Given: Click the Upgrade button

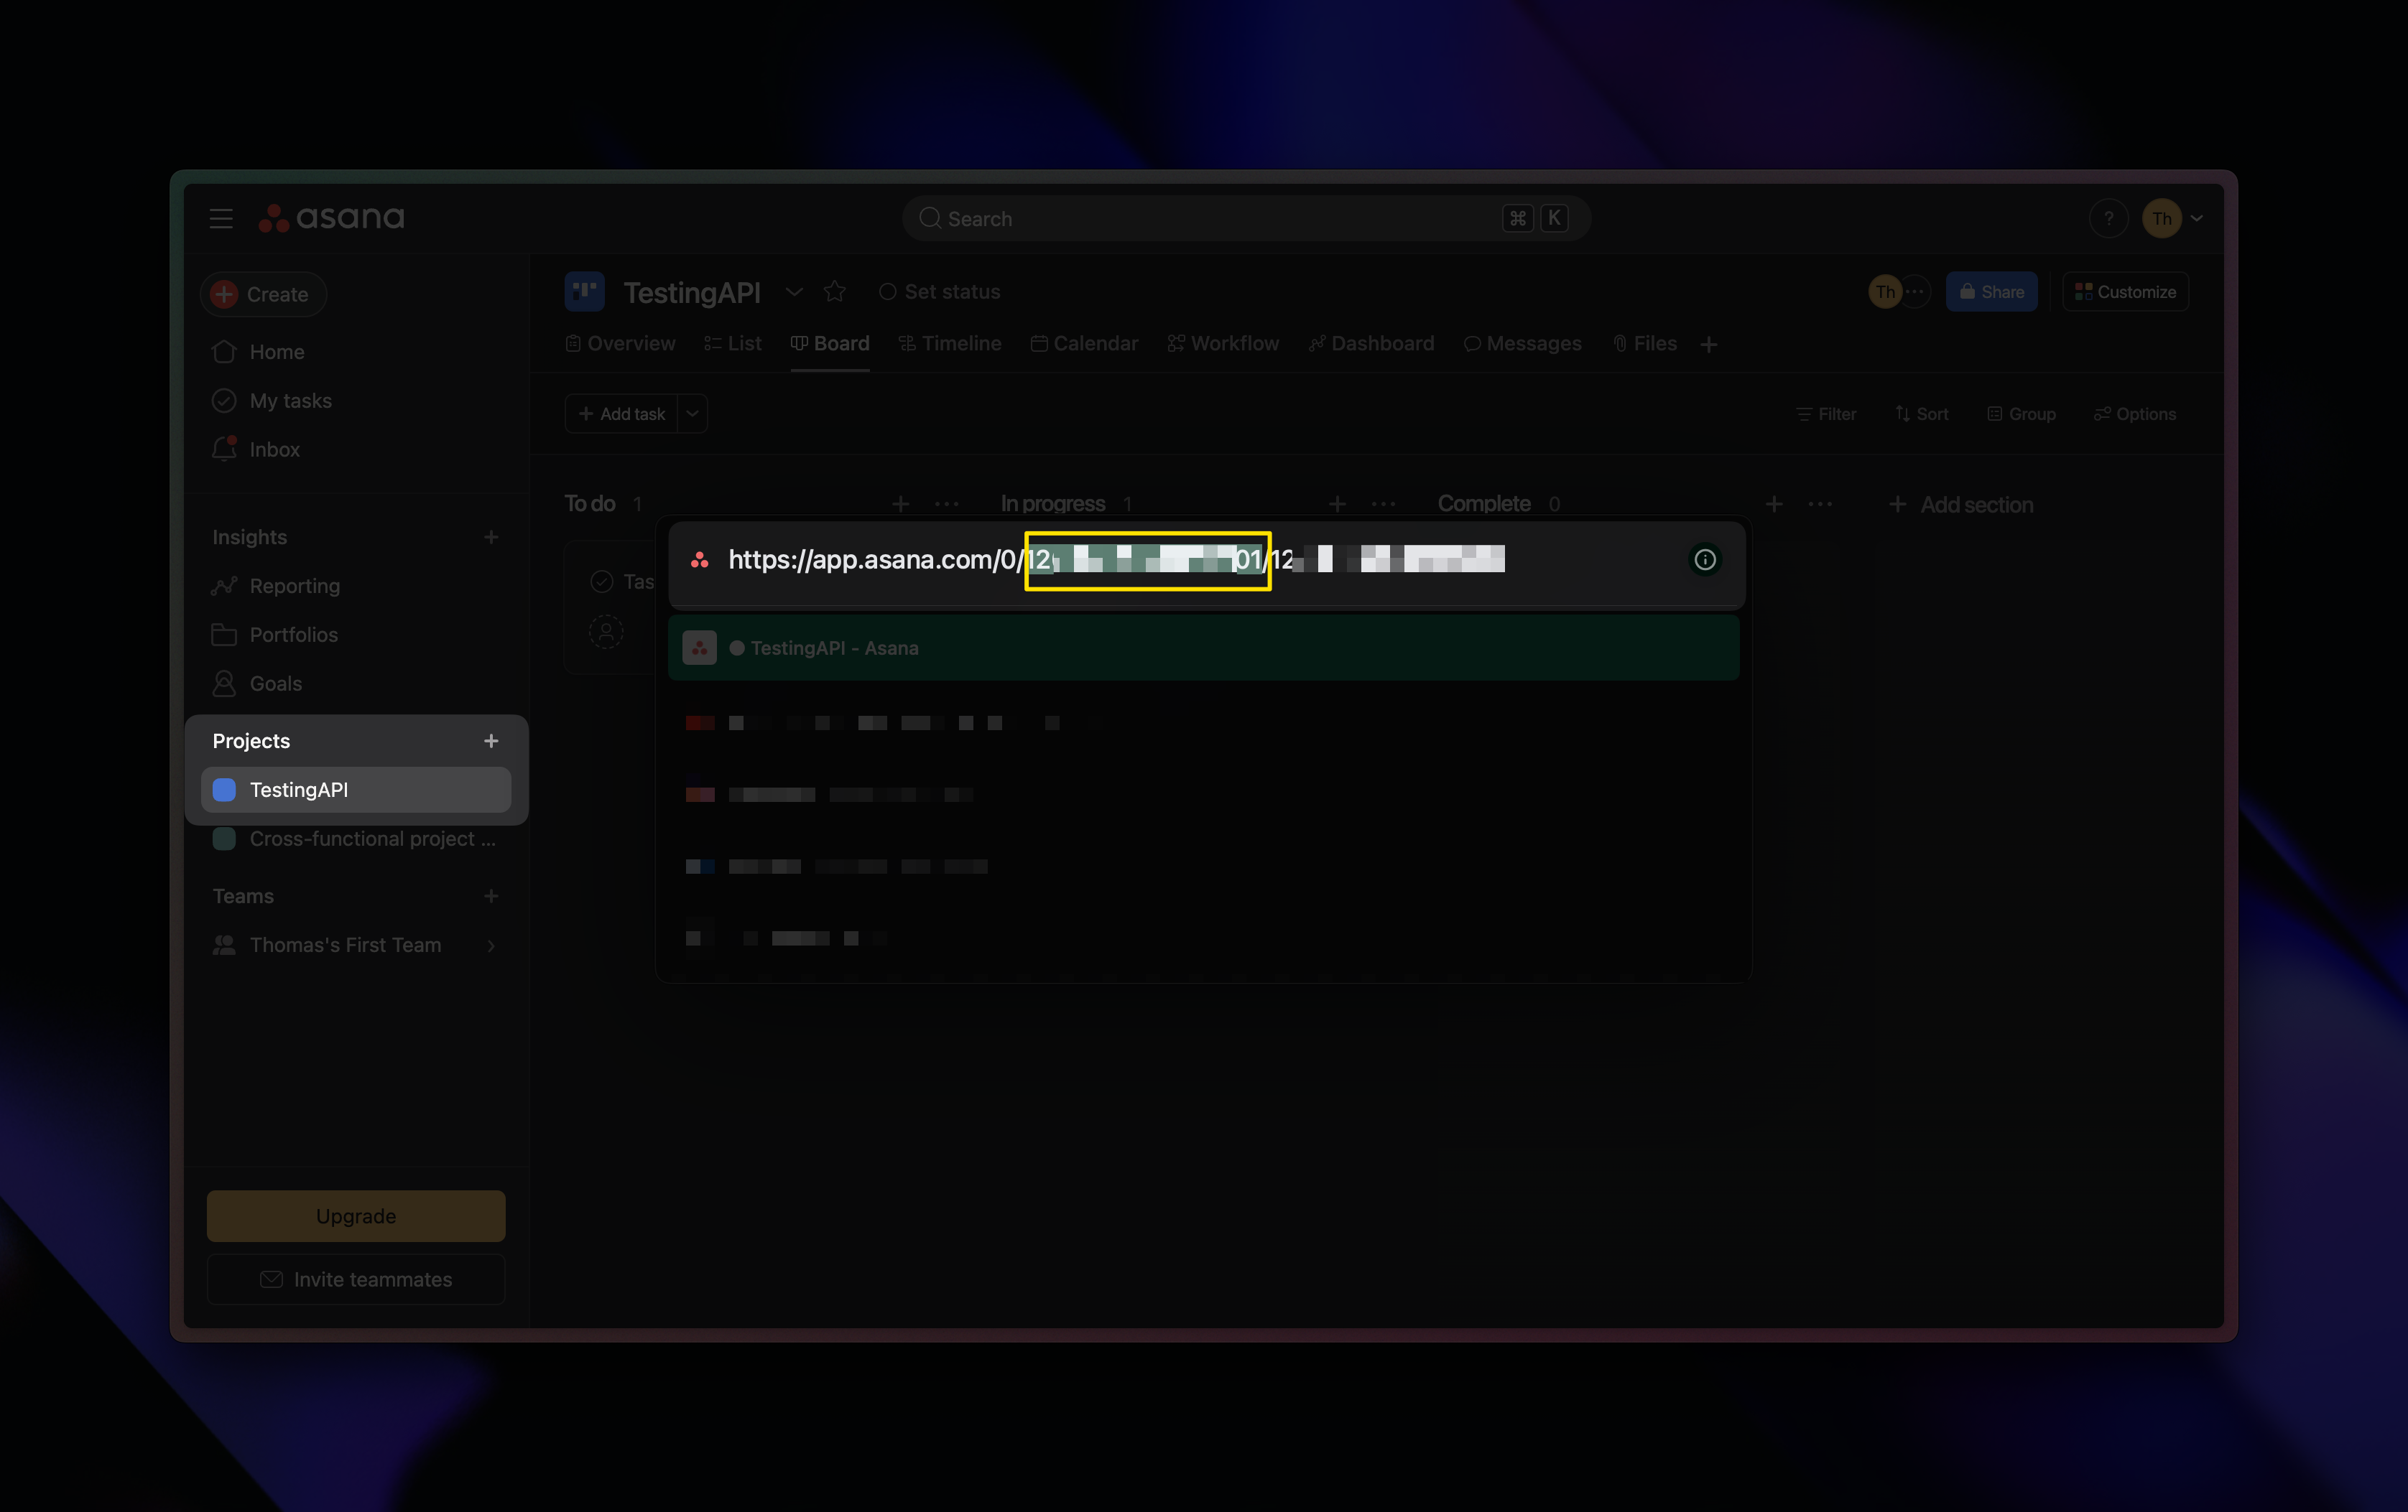Looking at the screenshot, I should point(356,1215).
